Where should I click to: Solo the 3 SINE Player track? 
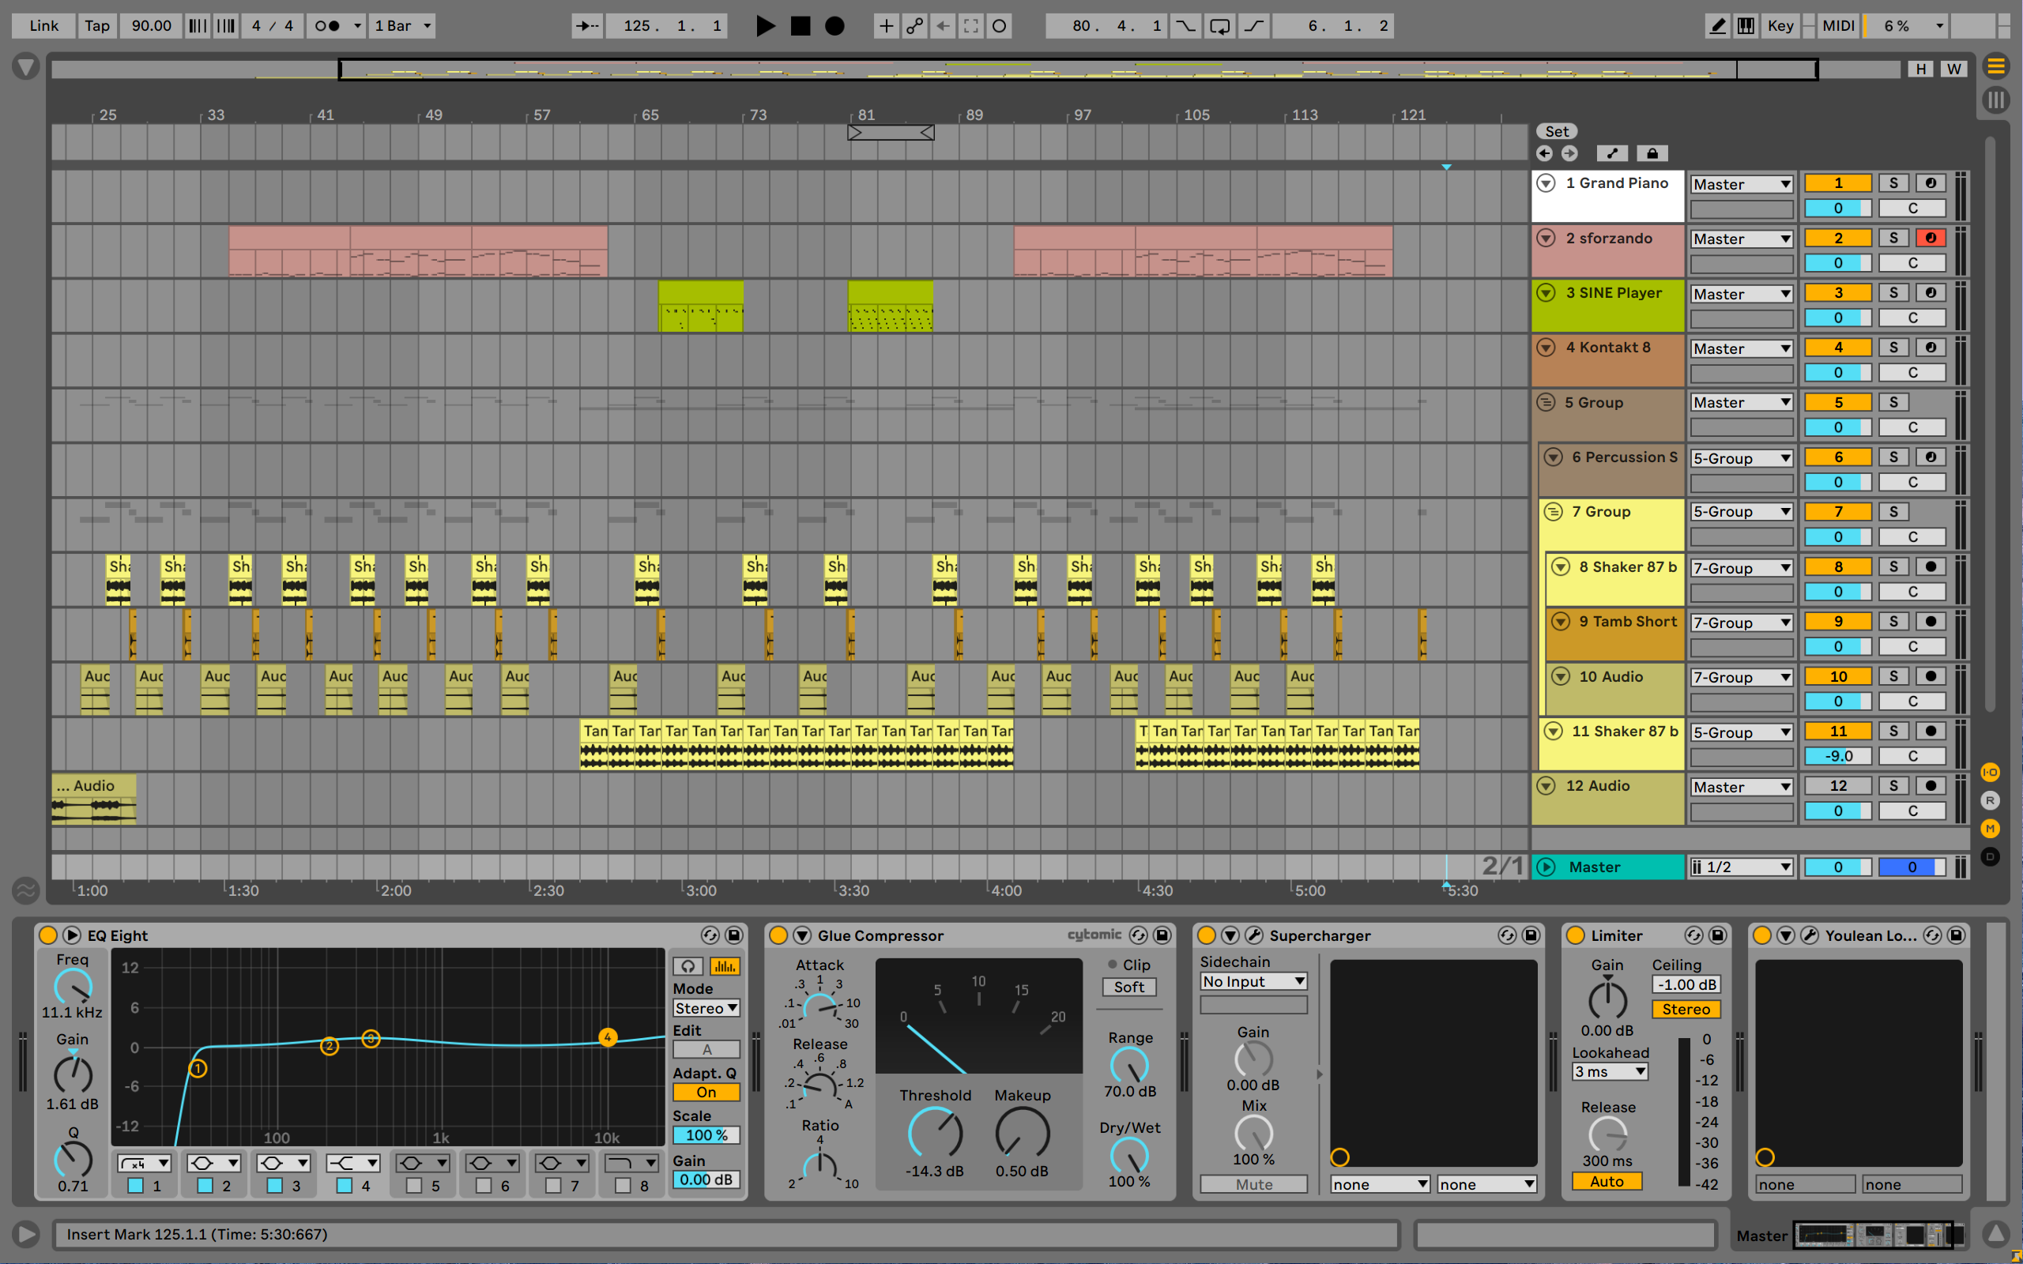pos(1893,292)
